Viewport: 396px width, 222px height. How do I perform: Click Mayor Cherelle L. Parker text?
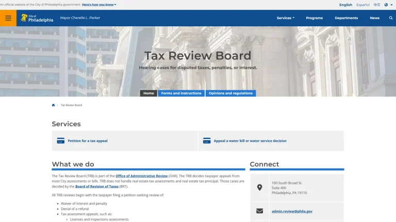click(80, 18)
